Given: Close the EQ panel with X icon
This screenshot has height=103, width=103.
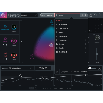Looking at the screenshot, I should coord(99,68).
